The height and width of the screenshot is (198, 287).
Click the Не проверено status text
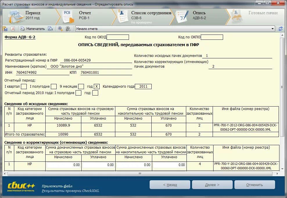pyautogui.click(x=141, y=23)
